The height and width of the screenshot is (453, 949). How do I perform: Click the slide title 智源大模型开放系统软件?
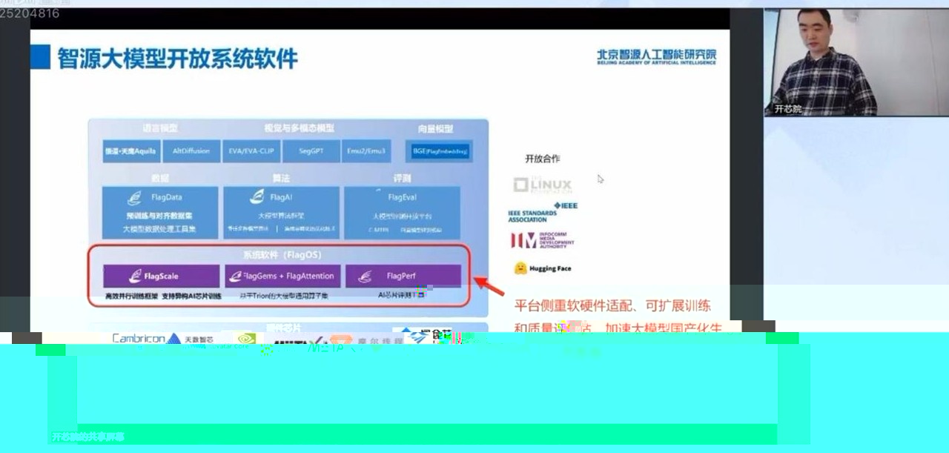pyautogui.click(x=178, y=58)
